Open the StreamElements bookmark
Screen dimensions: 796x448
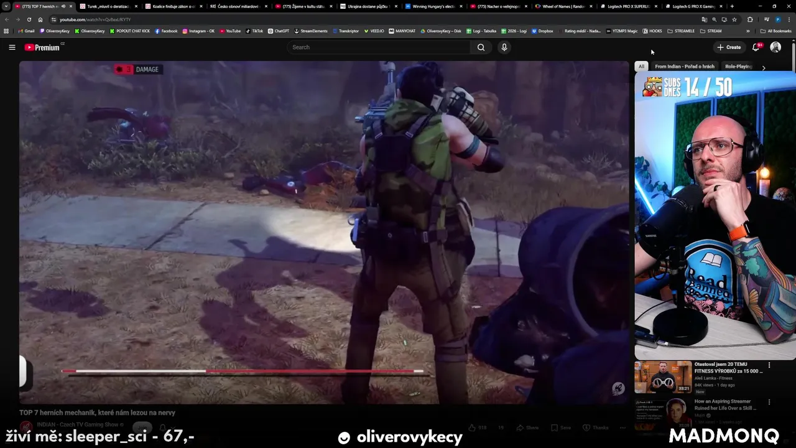click(x=311, y=31)
